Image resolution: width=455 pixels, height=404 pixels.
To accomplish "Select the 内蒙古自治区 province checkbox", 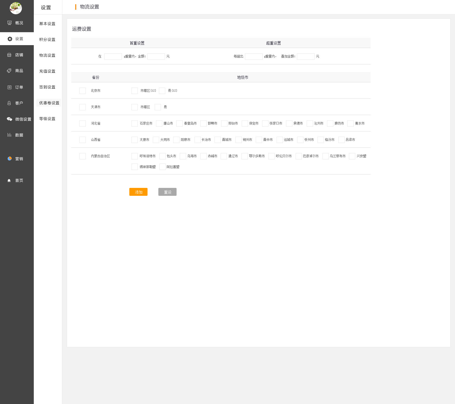I will tap(83, 156).
